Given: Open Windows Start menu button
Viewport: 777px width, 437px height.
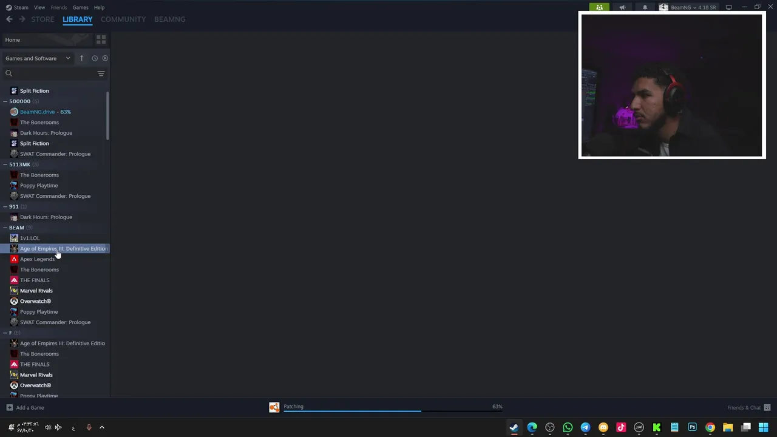Looking at the screenshot, I should click(x=764, y=427).
